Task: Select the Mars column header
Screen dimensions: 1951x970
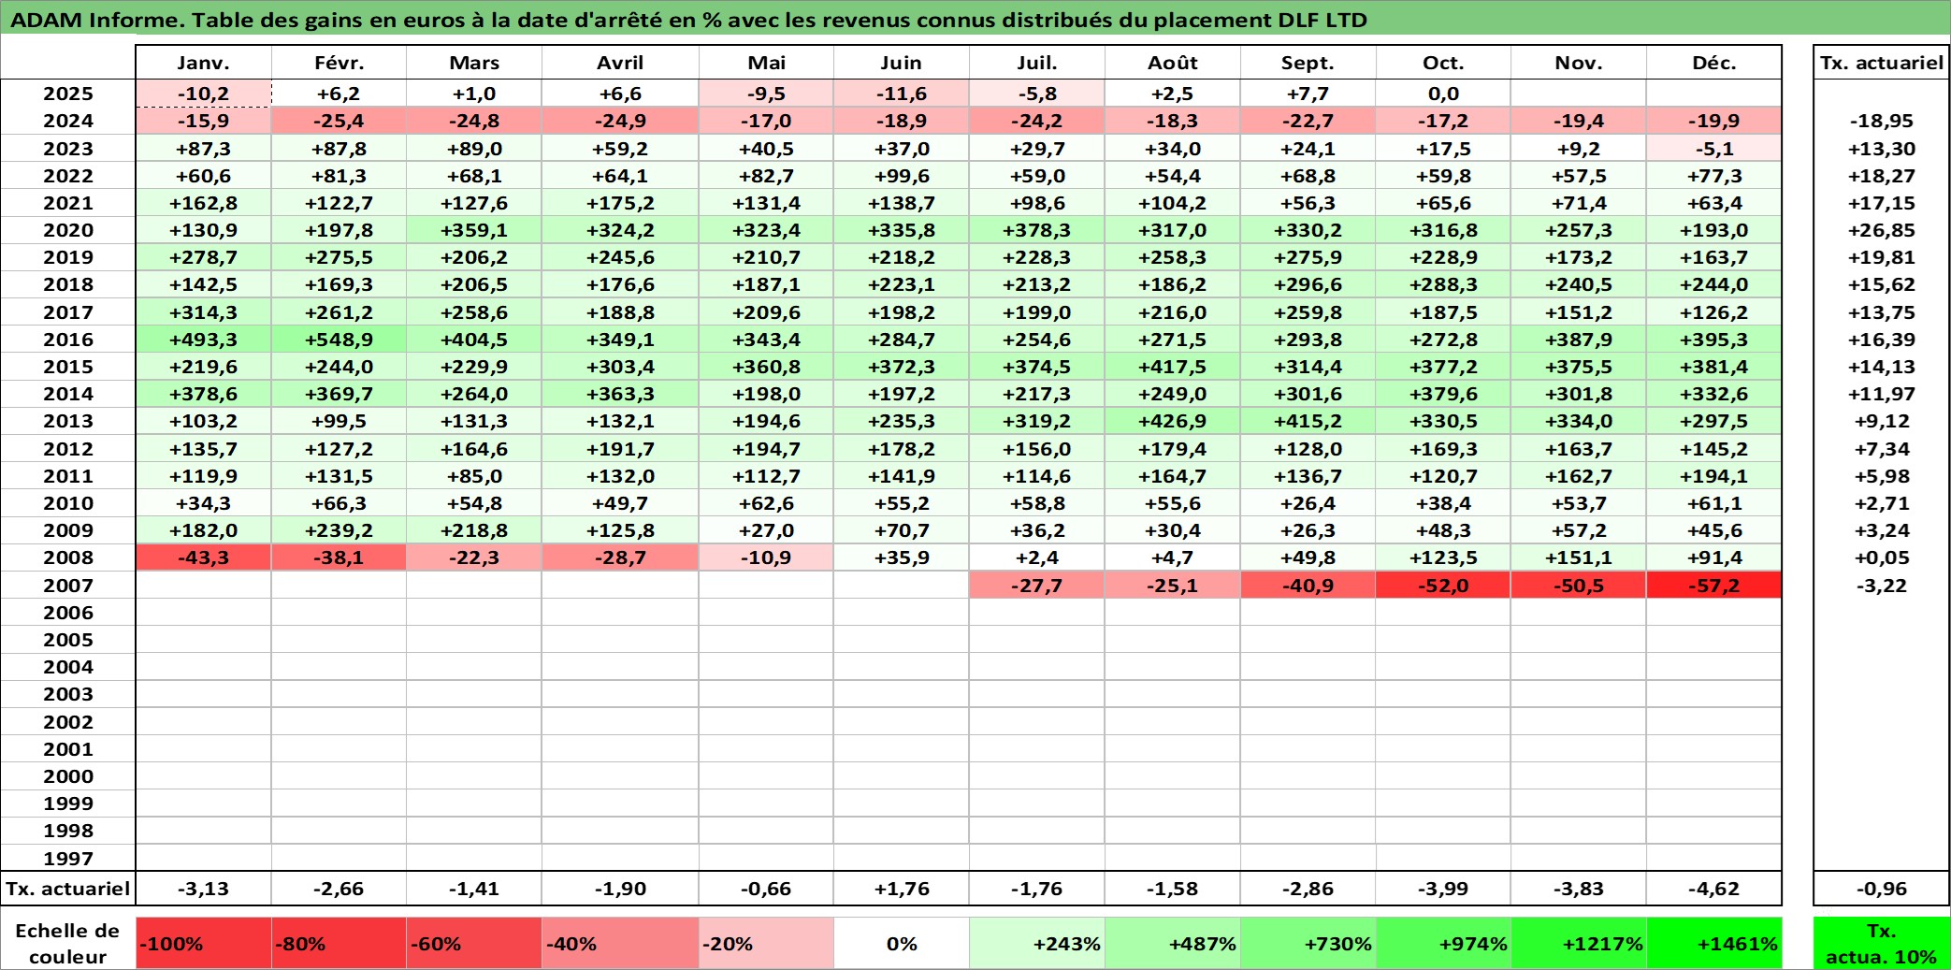Action: (474, 63)
